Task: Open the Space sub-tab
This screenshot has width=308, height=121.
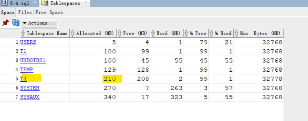Action: [x=8, y=12]
